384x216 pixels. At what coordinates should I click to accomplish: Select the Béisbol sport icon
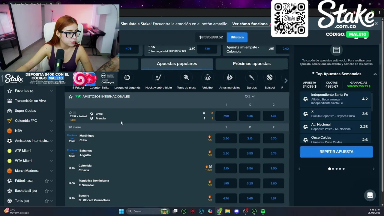click(x=269, y=78)
